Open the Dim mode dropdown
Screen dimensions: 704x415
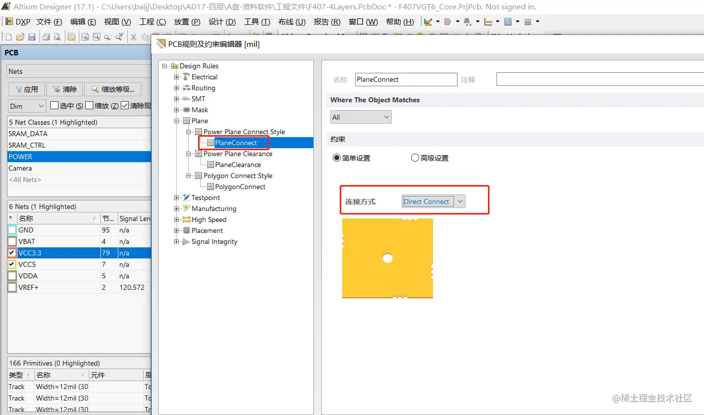coord(27,106)
